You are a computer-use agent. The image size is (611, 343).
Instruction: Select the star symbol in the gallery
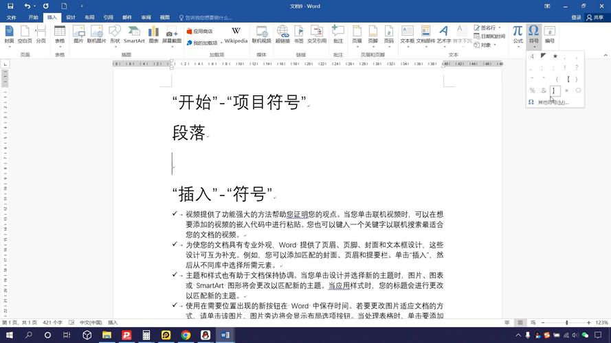click(555, 56)
